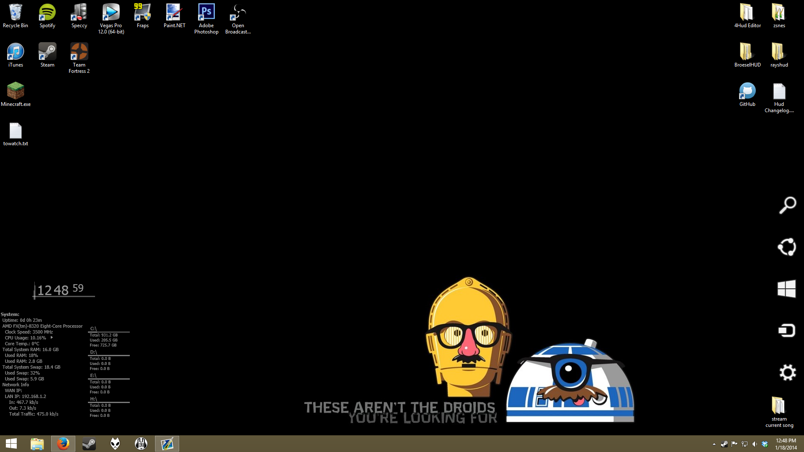Viewport: 804px width, 452px height.
Task: Click 'Total System RAM: 16.0 GB' text
Action: point(31,349)
